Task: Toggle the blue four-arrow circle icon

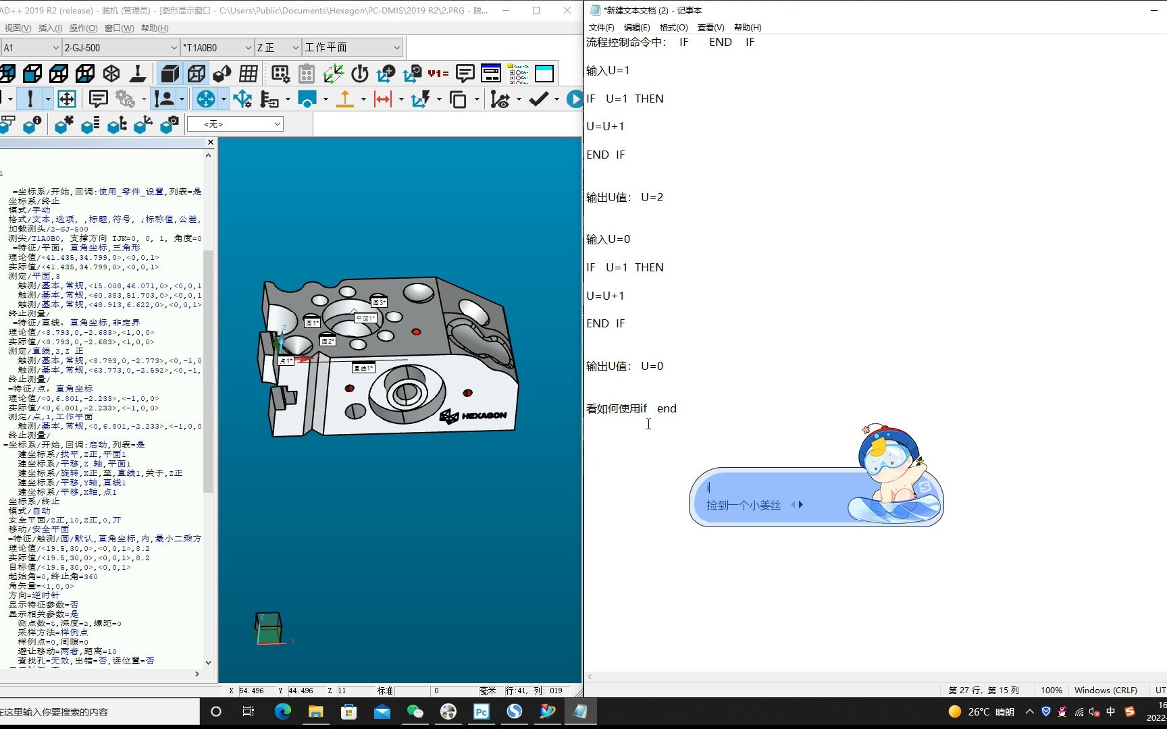Action: (205, 99)
